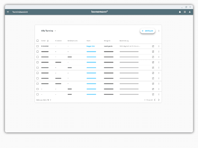Go to previous page of appointments
Image resolution: width=198 pixels, height=148 pixels.
click(155, 100)
